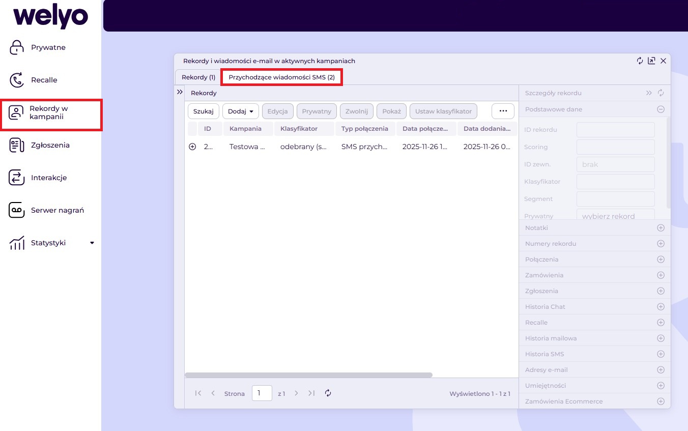688x431 pixels.
Task: Select the 'odebrany (s...' classifier cell
Action: click(304, 147)
